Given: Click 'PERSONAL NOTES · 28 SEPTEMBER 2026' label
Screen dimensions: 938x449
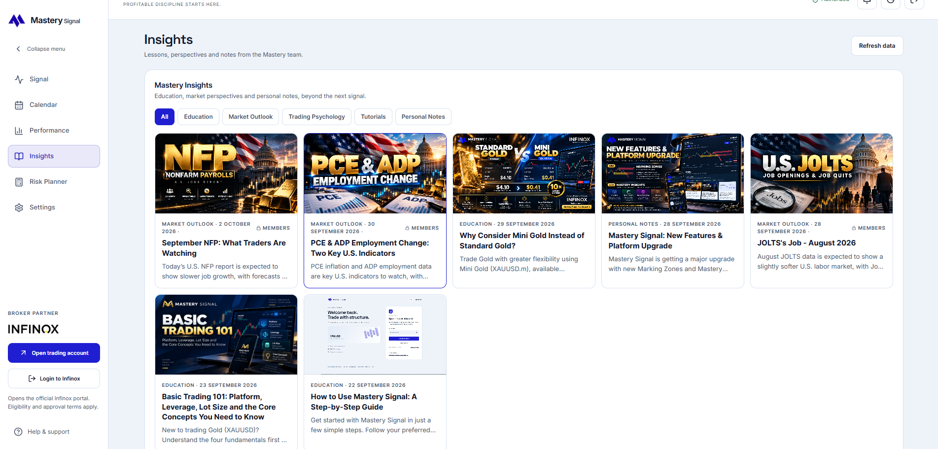Looking at the screenshot, I should [x=664, y=224].
